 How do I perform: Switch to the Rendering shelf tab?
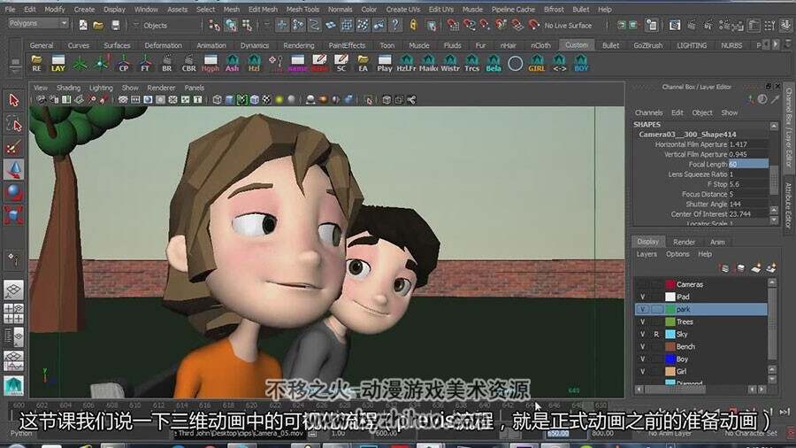[x=299, y=45]
